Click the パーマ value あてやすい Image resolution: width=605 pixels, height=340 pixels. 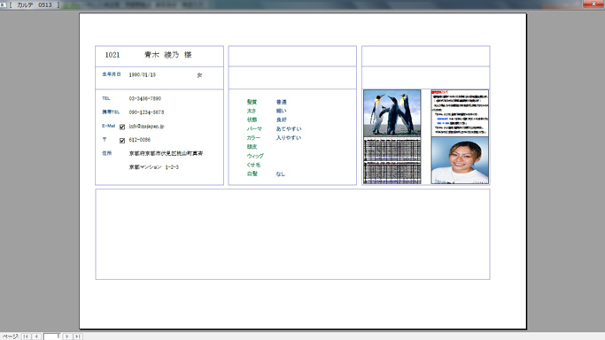coord(289,128)
